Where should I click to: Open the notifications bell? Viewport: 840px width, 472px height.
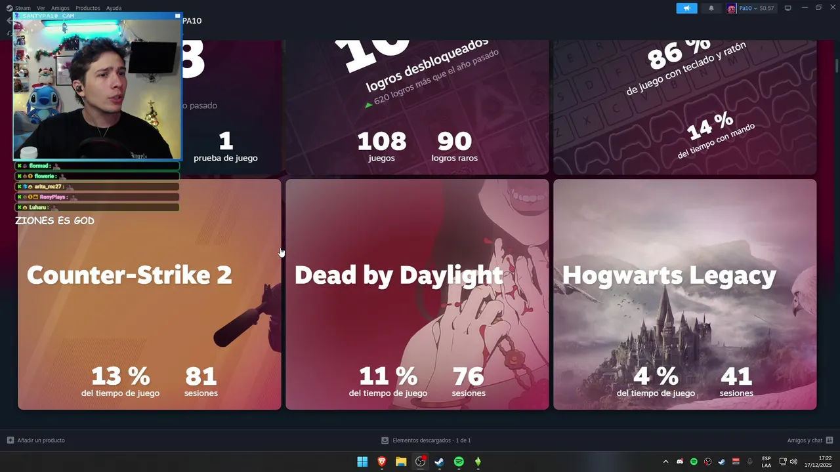click(711, 8)
